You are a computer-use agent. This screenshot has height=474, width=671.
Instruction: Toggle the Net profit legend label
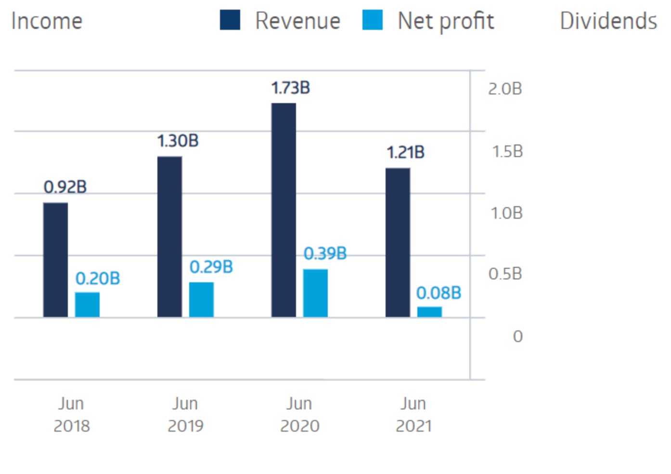[446, 21]
